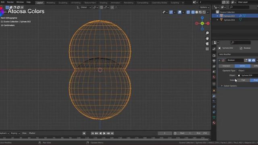Toggle Boolean modifier edit mode display
The image size is (258, 145).
point(246,60)
